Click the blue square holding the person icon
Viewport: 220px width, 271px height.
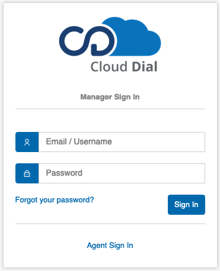point(27,142)
